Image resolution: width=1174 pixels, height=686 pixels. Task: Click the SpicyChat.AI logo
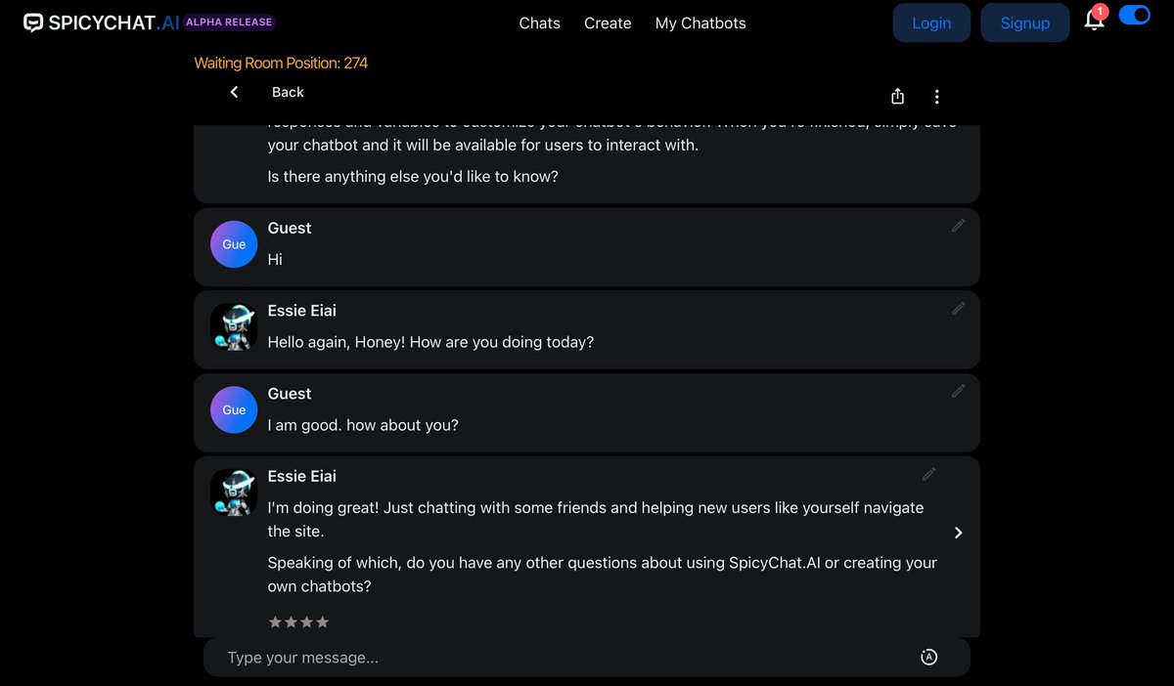coord(102,22)
